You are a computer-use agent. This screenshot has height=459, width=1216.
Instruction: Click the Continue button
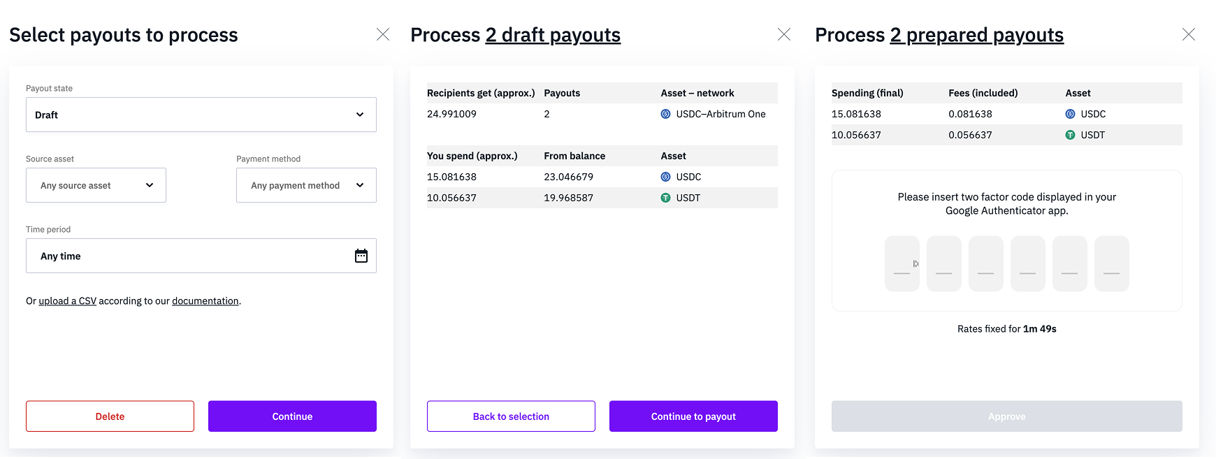coord(292,416)
